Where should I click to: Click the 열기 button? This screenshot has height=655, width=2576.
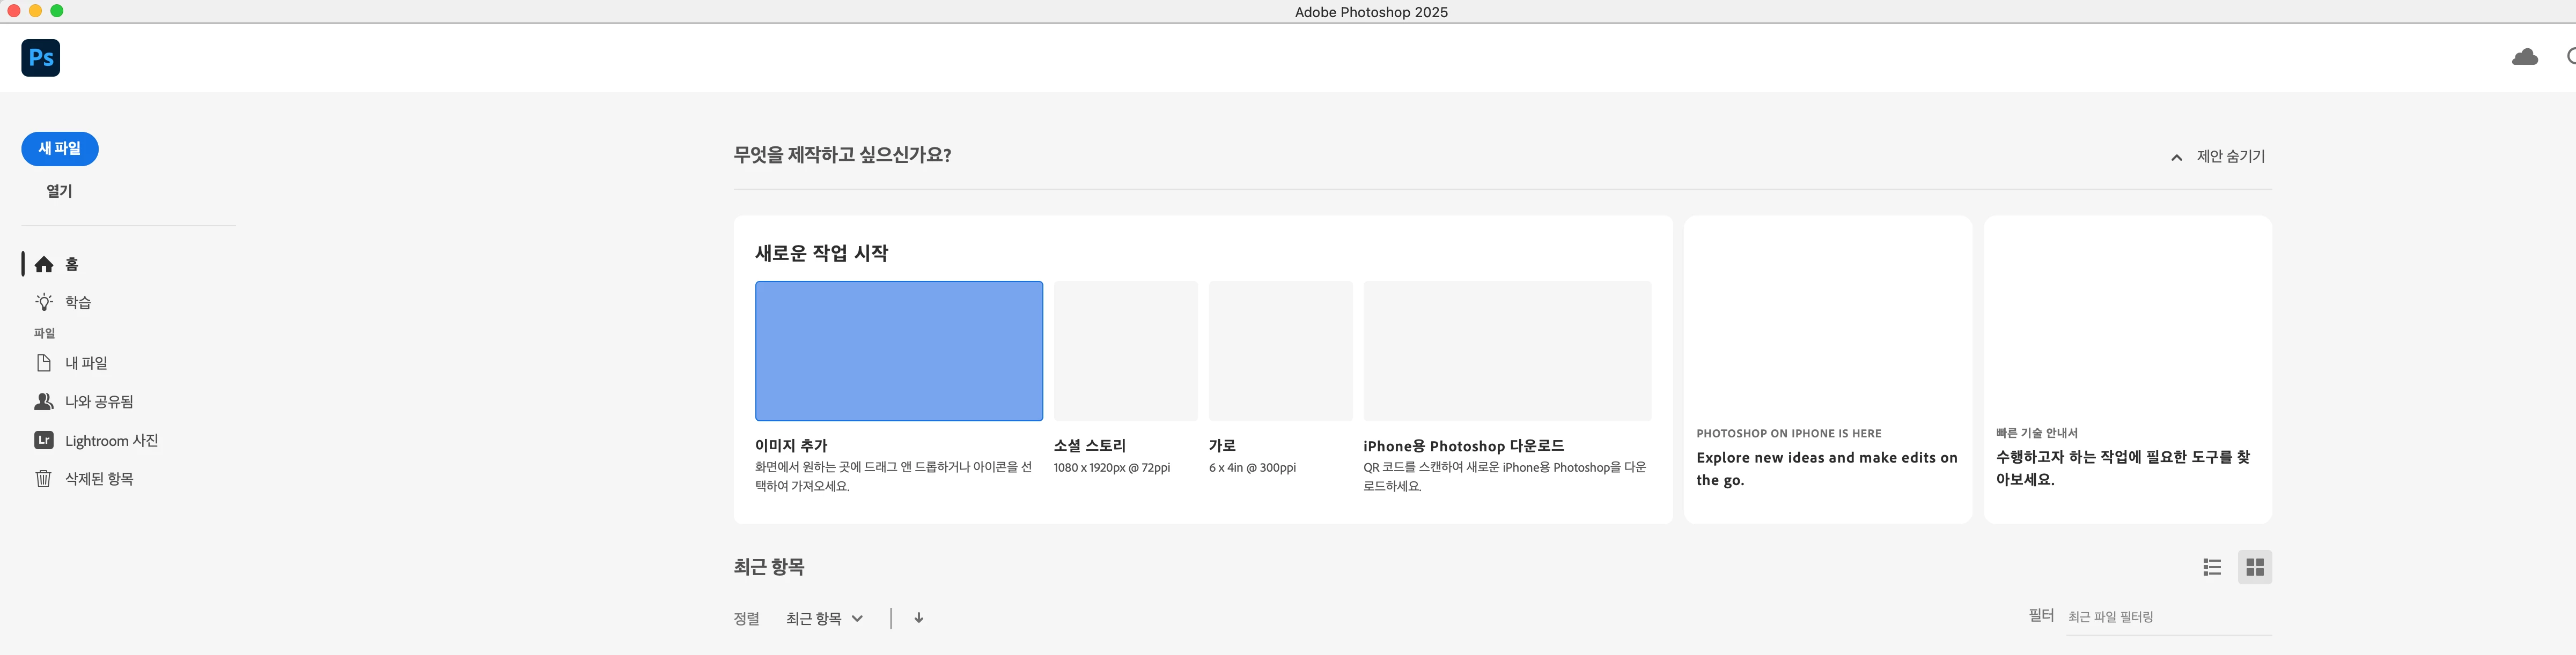coord(60,191)
